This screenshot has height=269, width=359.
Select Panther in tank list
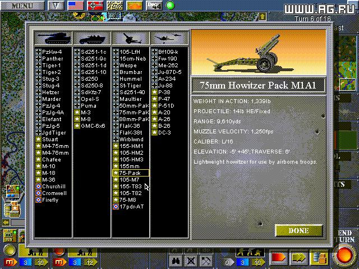[52, 58]
